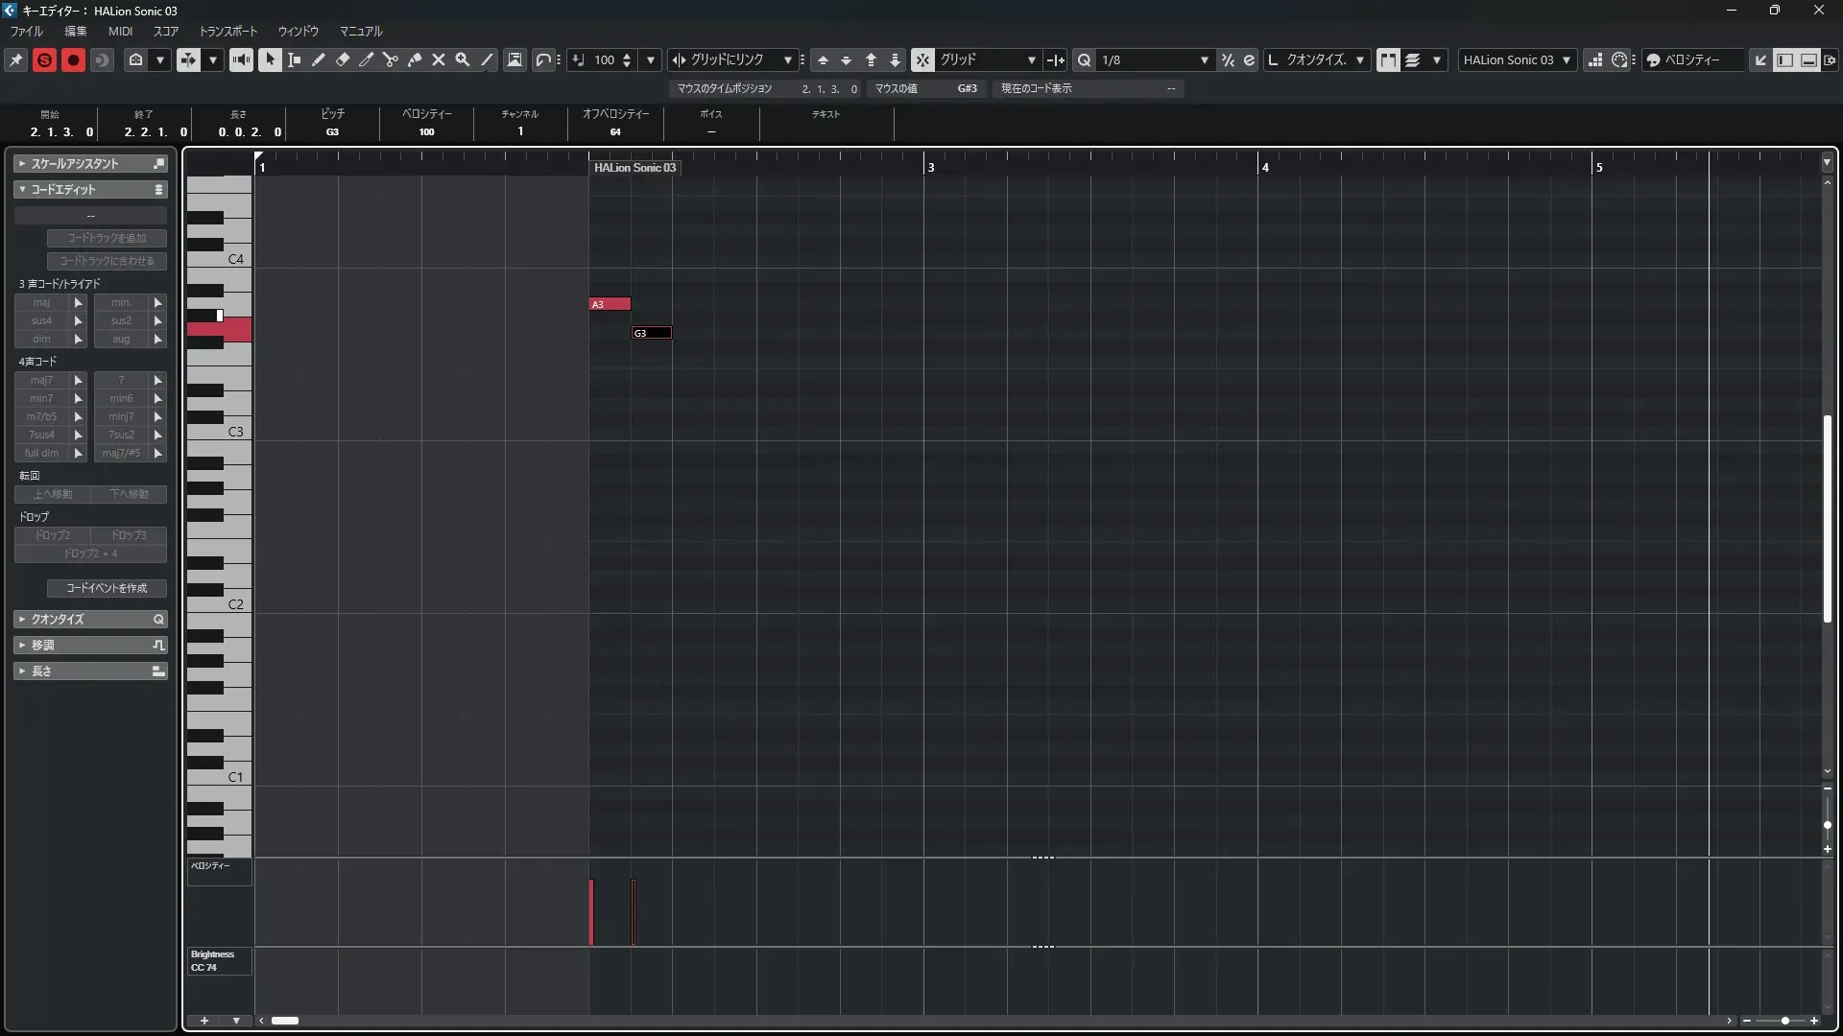Select the Zoom magnifier tool
Image resolution: width=1843 pixels, height=1036 pixels.
point(463,59)
